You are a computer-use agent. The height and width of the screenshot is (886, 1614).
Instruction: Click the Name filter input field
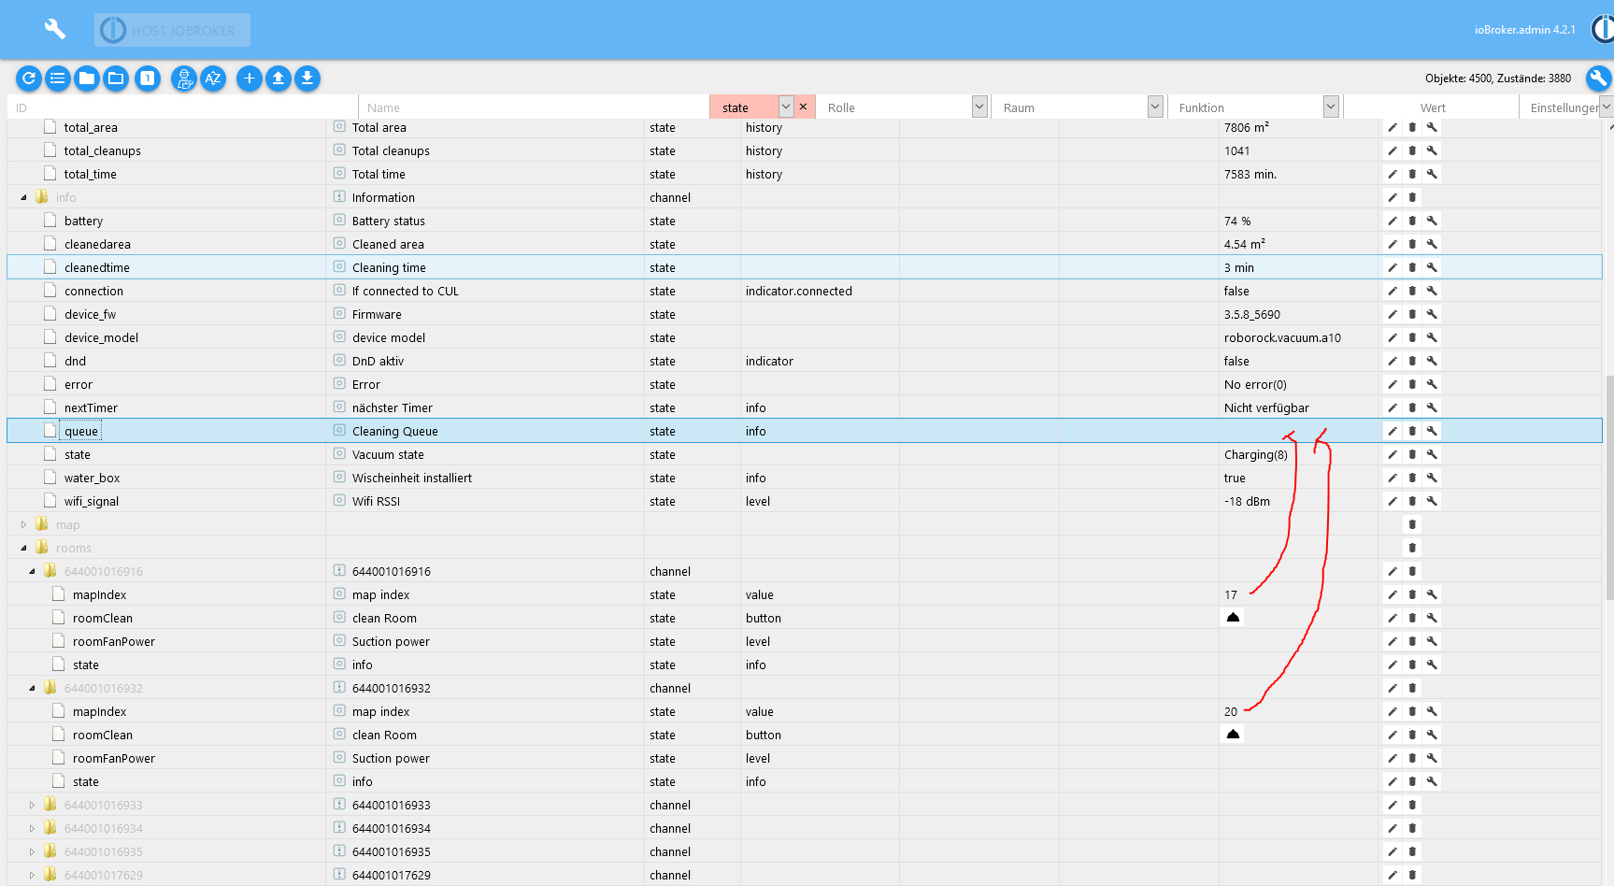point(534,107)
